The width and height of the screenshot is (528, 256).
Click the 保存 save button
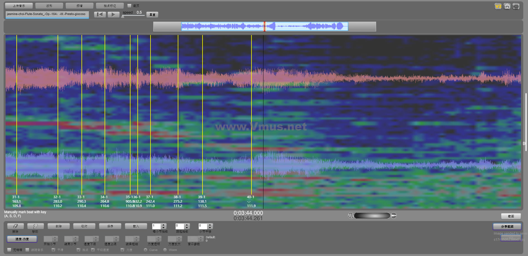[110, 226]
